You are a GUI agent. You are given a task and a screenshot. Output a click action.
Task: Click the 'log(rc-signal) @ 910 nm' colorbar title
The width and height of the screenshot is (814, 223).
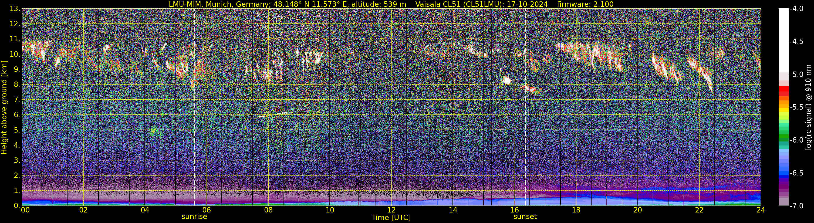tap(808, 107)
